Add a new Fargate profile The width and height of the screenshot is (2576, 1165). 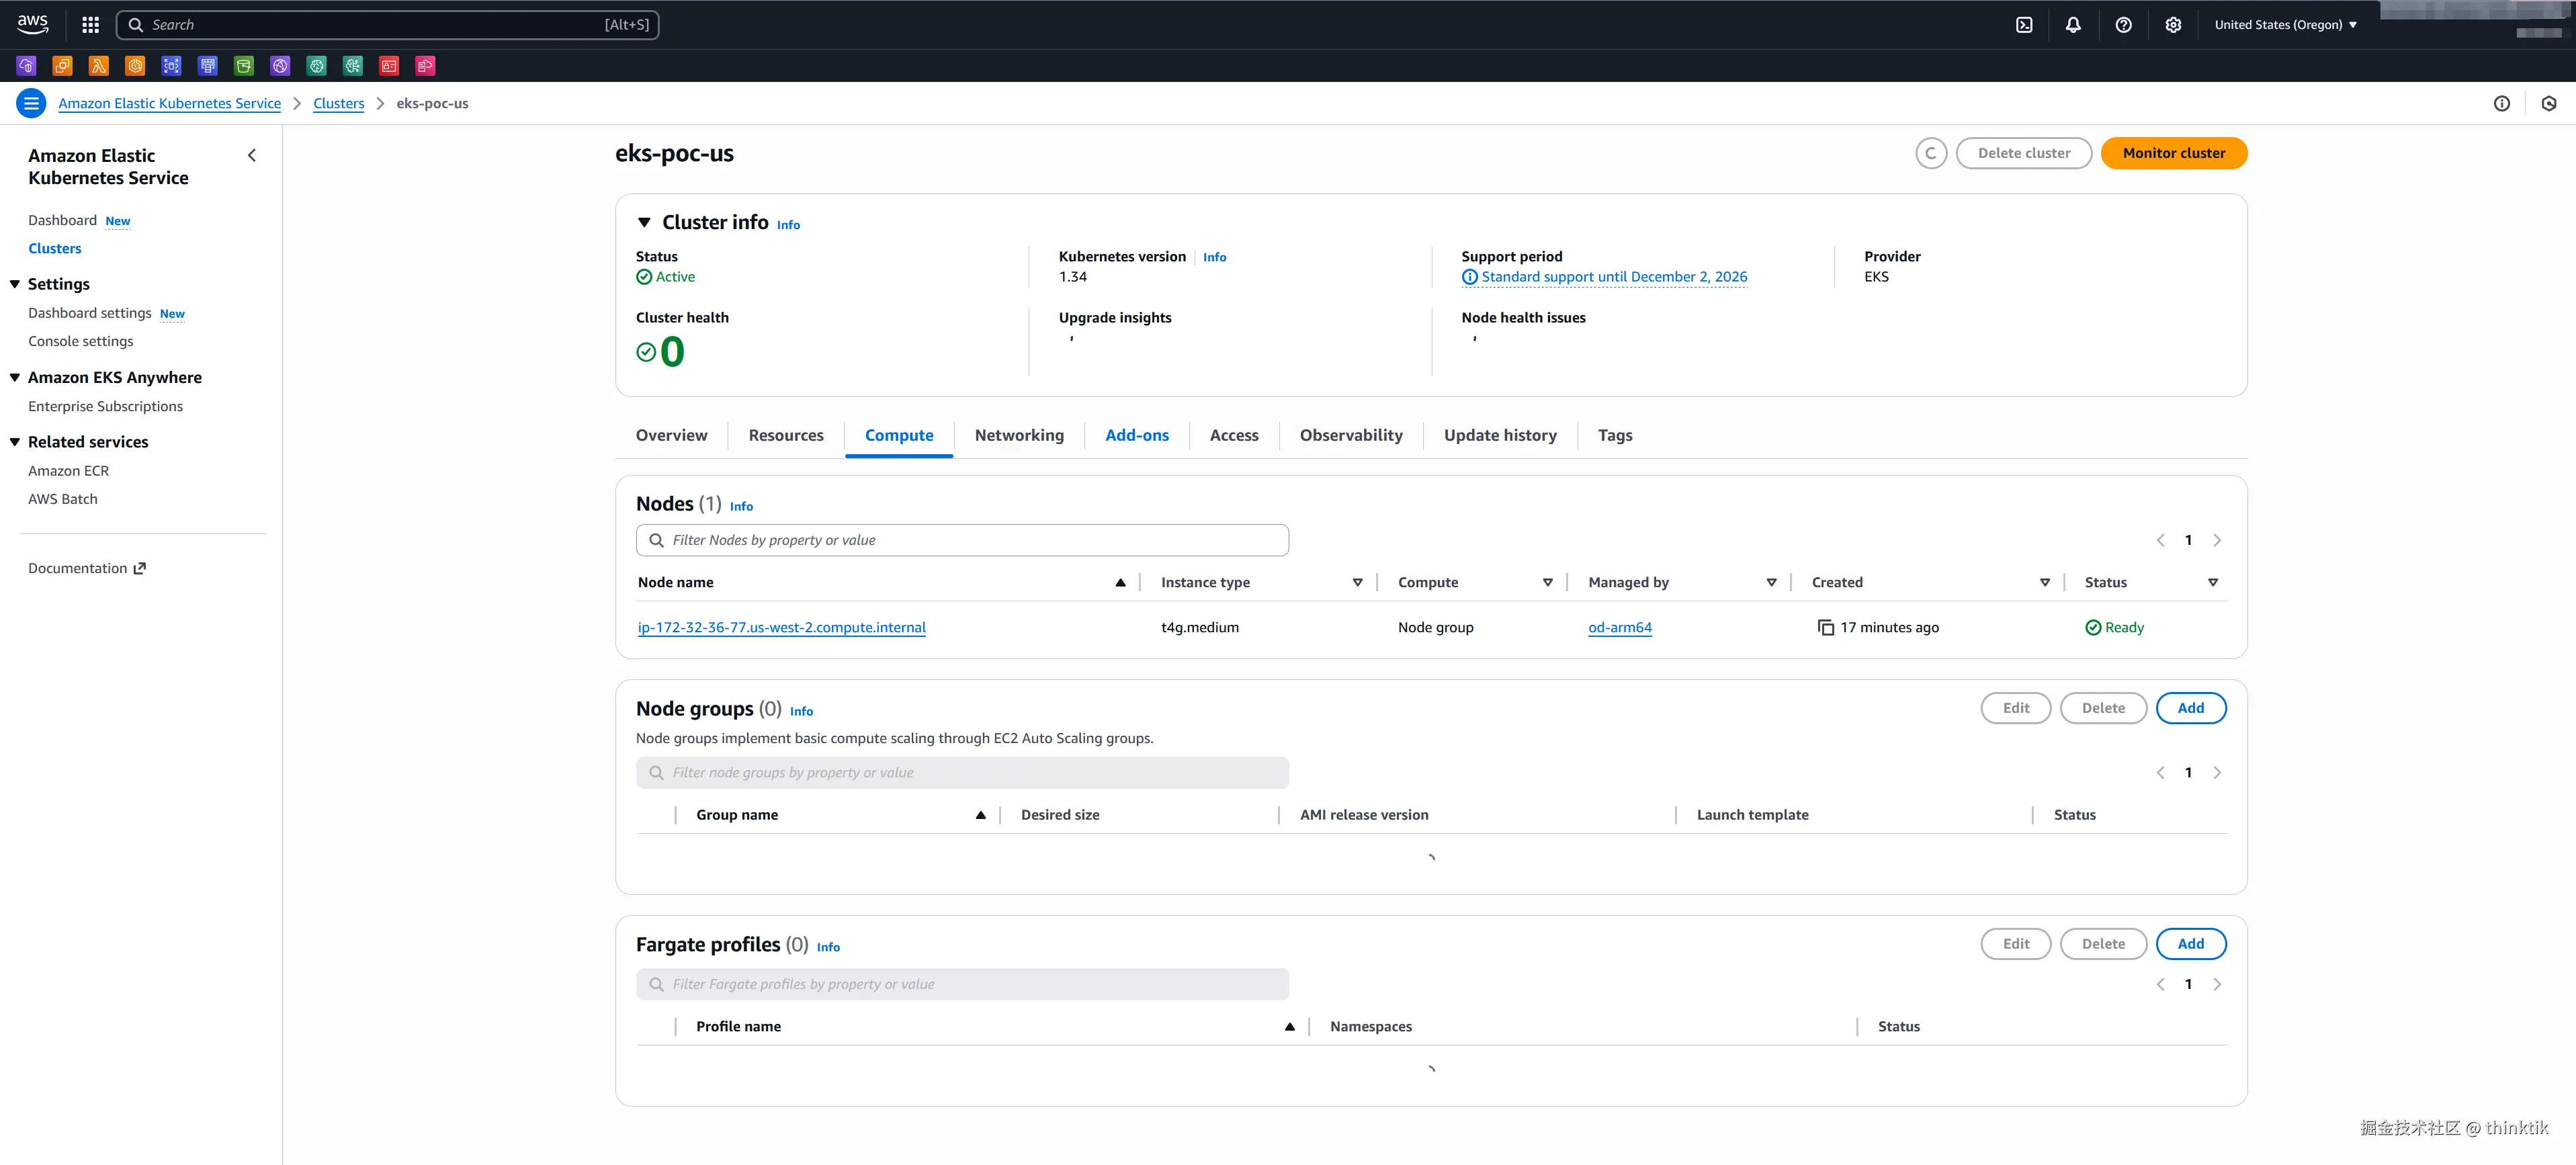pos(2190,943)
